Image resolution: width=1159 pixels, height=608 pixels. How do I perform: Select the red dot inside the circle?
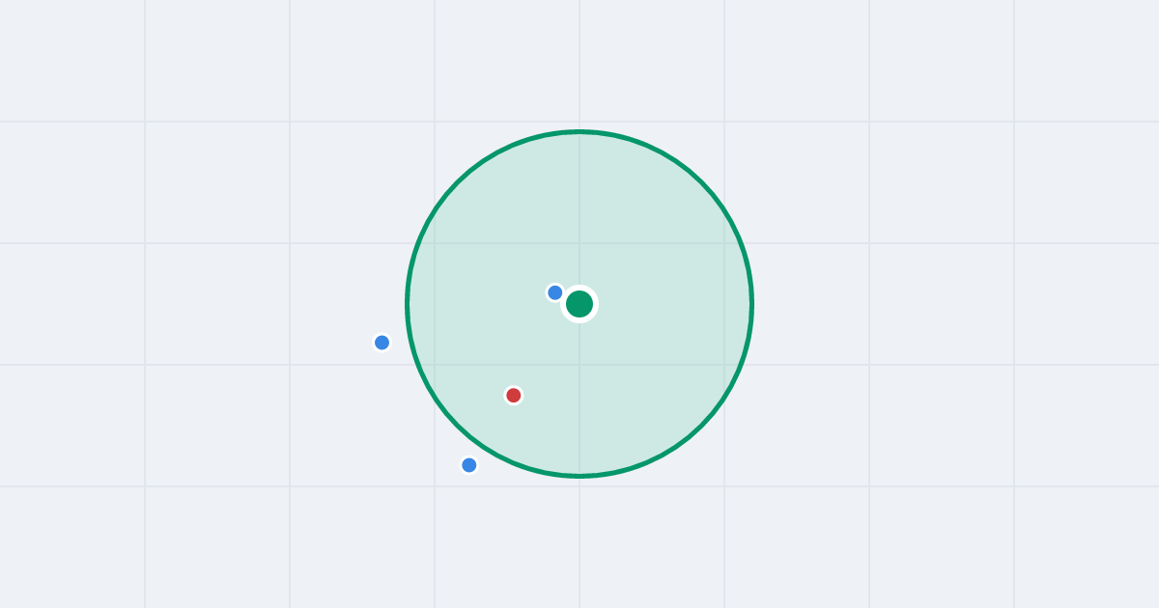pyautogui.click(x=514, y=395)
